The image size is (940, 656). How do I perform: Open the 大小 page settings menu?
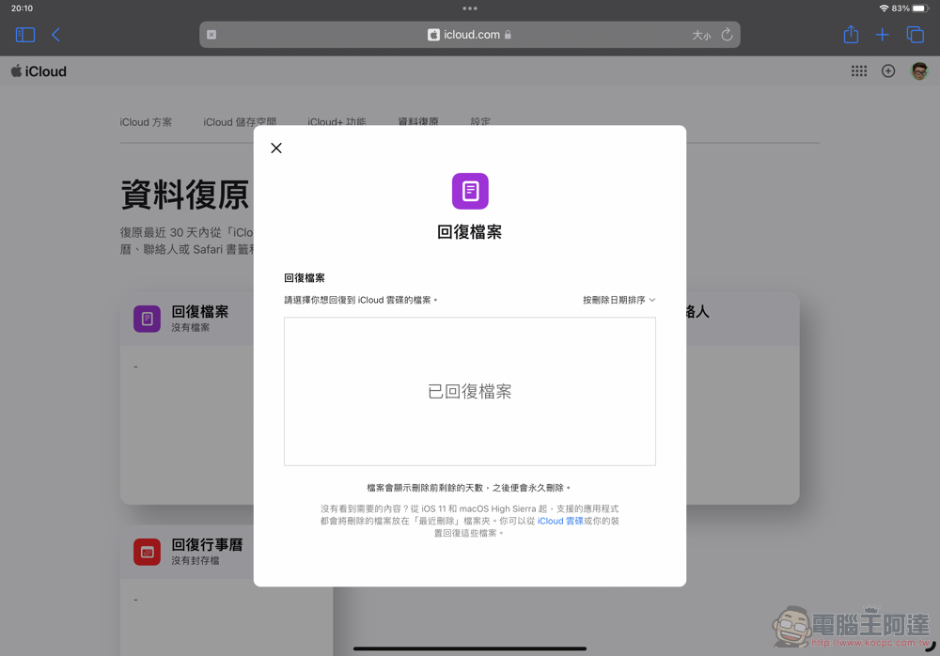pyautogui.click(x=701, y=36)
